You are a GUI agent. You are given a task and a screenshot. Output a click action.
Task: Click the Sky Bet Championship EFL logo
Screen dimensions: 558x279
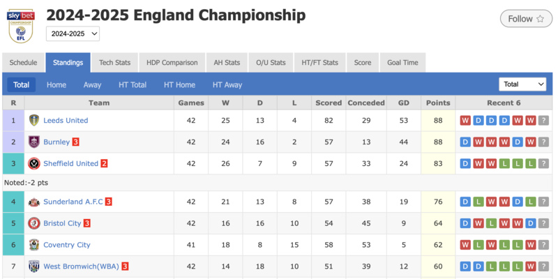click(x=21, y=27)
